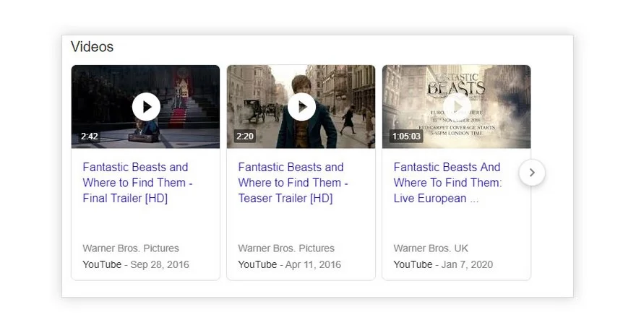Click 'Warner Bros. Pictures' under the Final Trailer
The width and height of the screenshot is (636, 333).
131,248
